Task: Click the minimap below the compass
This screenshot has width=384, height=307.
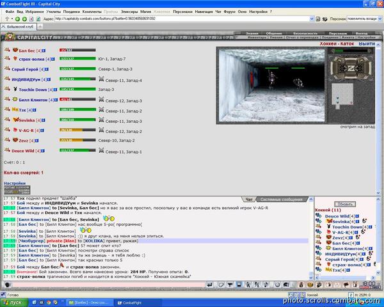Action: (x=342, y=96)
